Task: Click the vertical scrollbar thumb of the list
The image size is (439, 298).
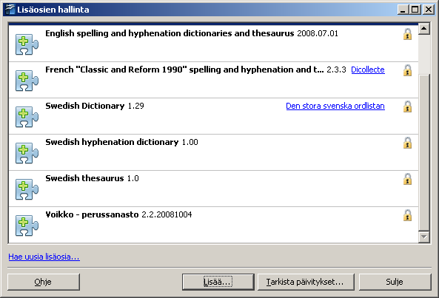Action: click(x=424, y=152)
